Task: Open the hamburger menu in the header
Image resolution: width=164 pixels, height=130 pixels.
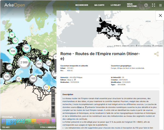Action: pos(160,5)
